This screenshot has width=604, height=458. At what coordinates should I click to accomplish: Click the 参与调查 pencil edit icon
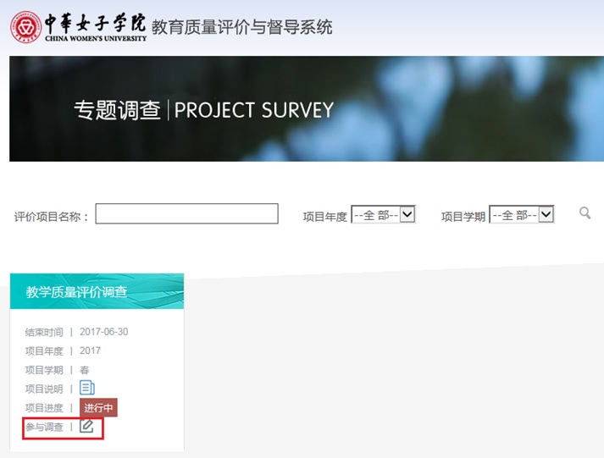86,427
